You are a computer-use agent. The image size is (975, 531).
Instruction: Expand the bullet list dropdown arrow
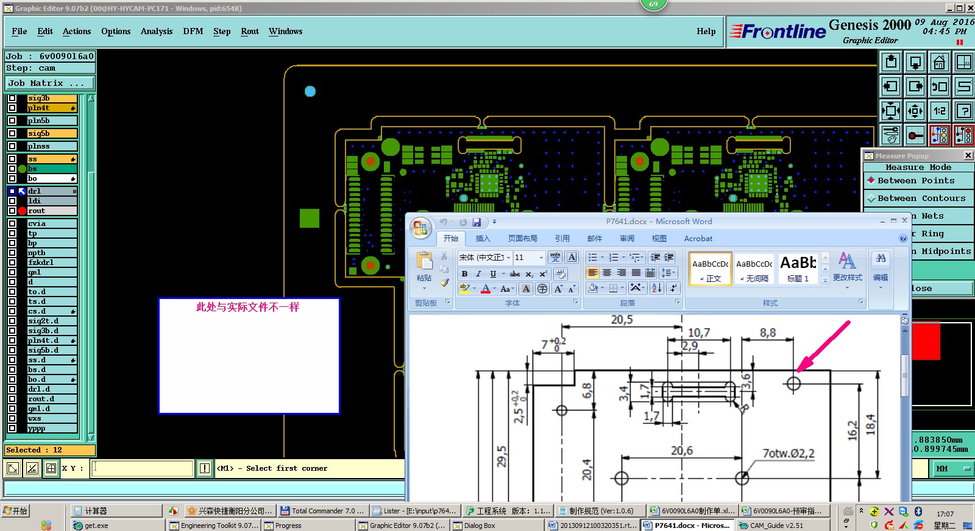[x=602, y=258]
